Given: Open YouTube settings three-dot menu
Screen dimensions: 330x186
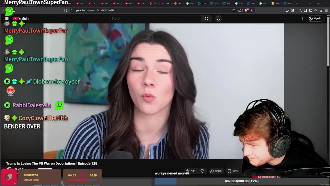Looking at the screenshot, I should (302, 19).
